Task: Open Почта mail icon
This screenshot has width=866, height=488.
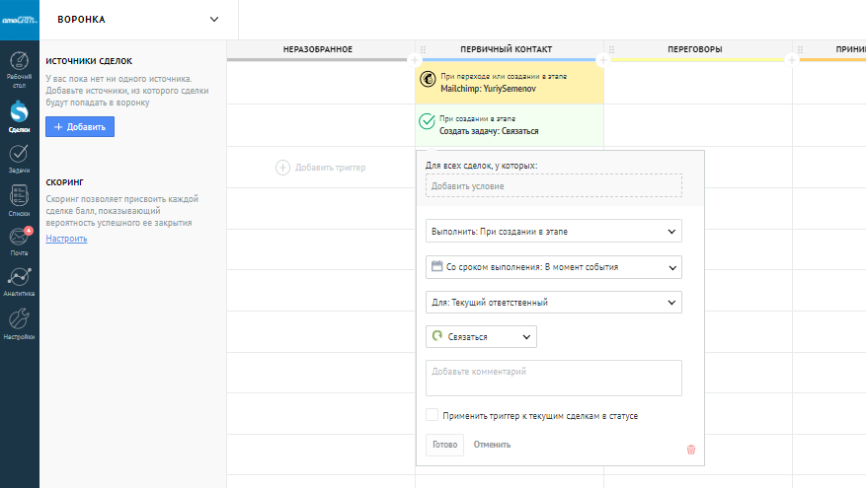Action: 19,241
